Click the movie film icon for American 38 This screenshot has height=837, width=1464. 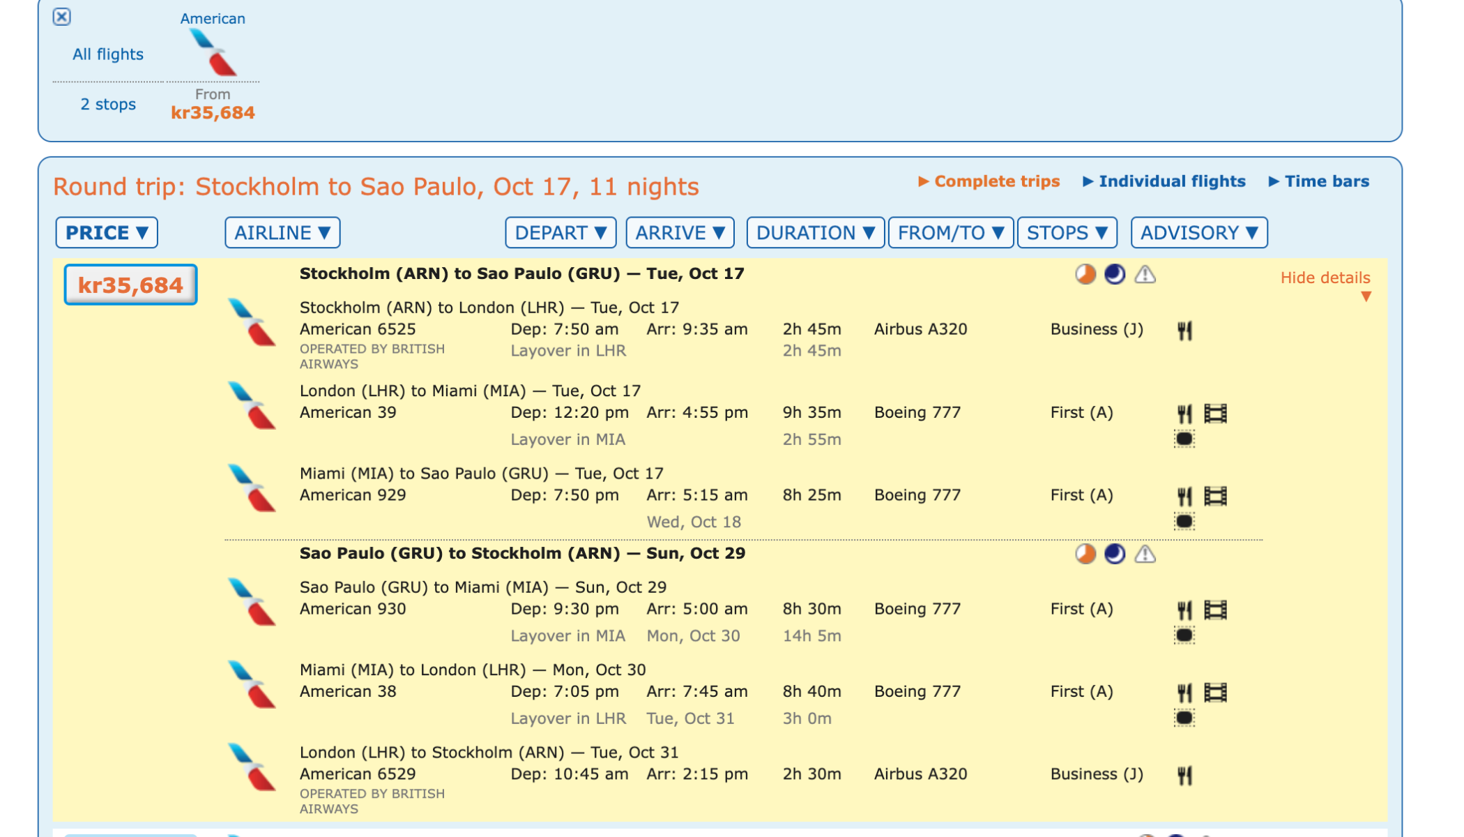pos(1215,693)
